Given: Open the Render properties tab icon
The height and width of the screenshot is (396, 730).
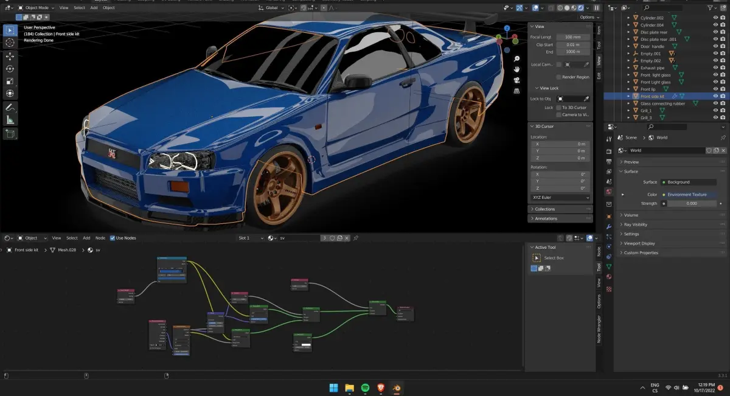Looking at the screenshot, I should (x=609, y=150).
